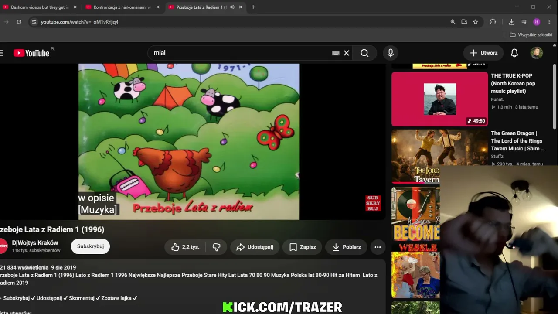The width and height of the screenshot is (558, 314).
Task: Open the purple H browser profile icon
Action: pyautogui.click(x=537, y=22)
